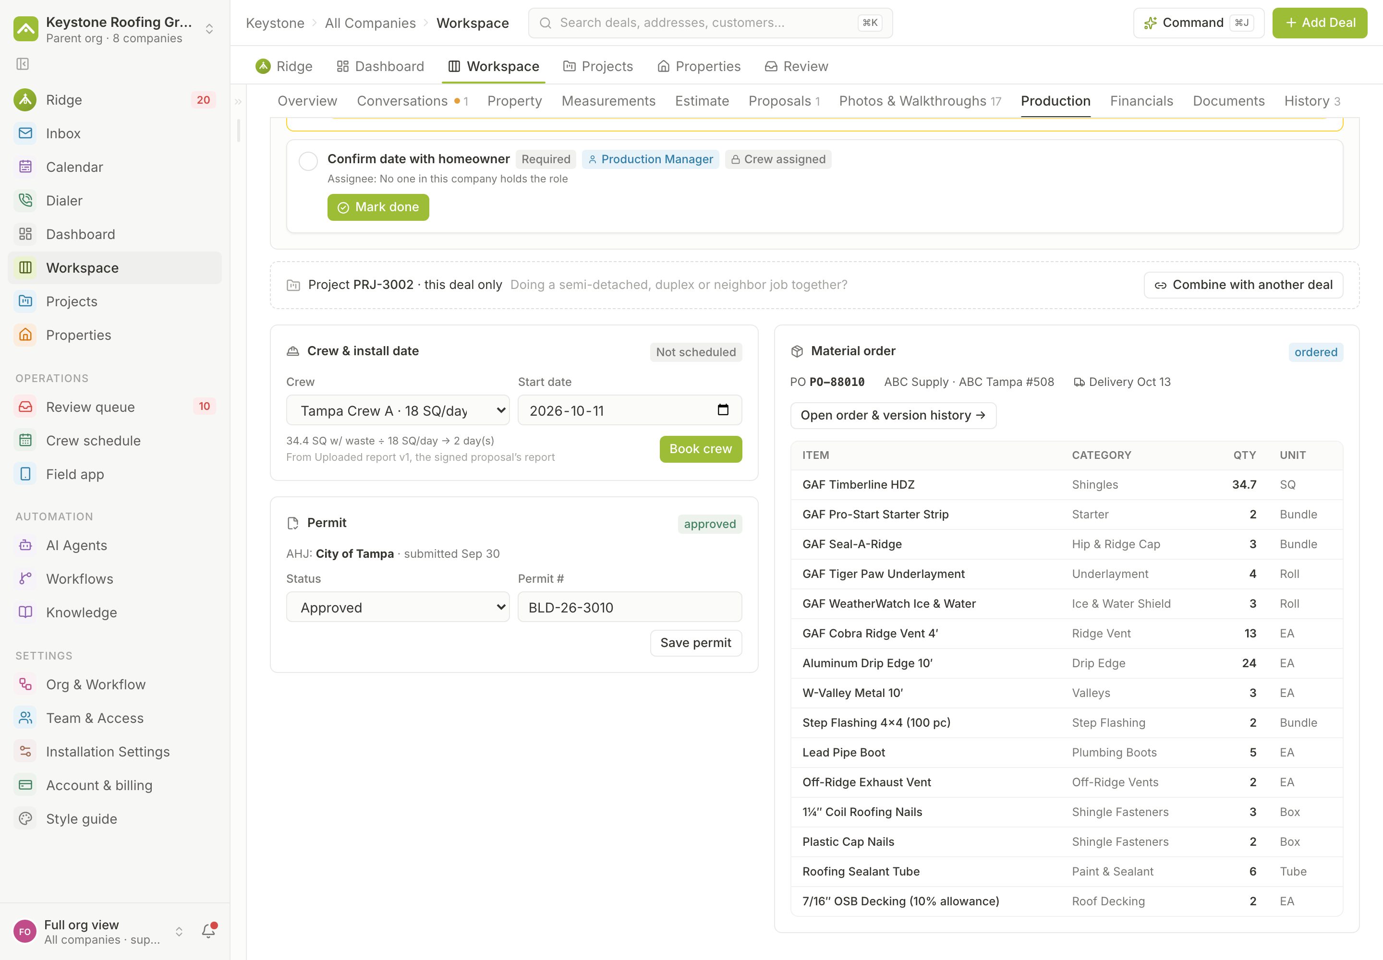Open the Photos & Walkthroughs tab

tap(920, 101)
